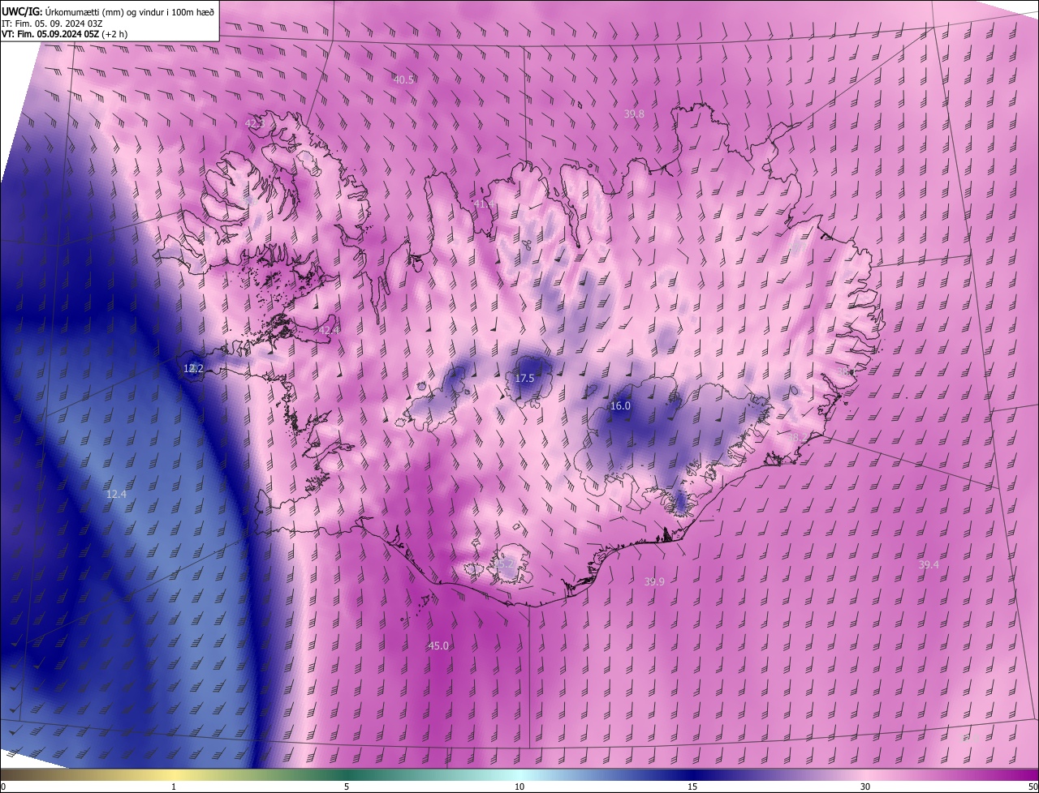Image resolution: width=1039 pixels, height=793 pixels.
Task: Click the 'IT: Fim. 05. 09. 2024 03Z' line
Action: (x=51, y=23)
